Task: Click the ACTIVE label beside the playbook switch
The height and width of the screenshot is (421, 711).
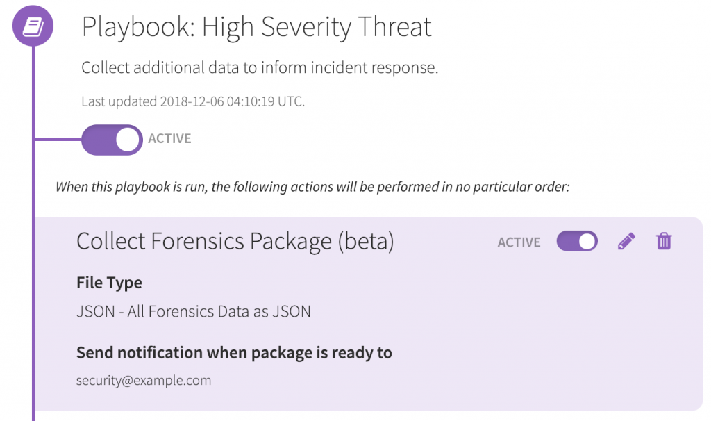Action: (x=169, y=139)
